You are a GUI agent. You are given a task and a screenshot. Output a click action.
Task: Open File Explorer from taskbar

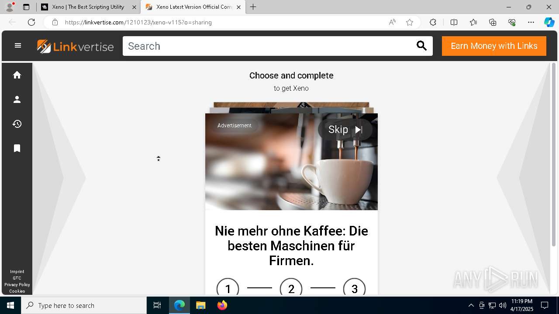(x=200, y=305)
